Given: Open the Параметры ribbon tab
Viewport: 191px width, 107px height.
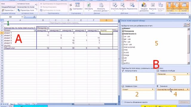Looking at the screenshot, I should click(130, 0).
